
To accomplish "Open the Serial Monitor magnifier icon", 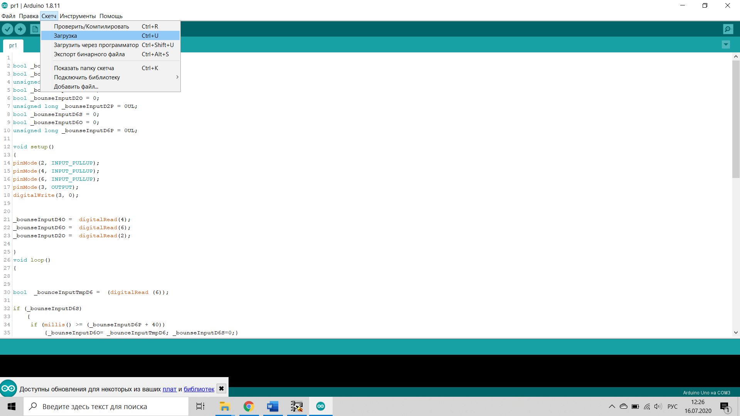I will [x=728, y=29].
